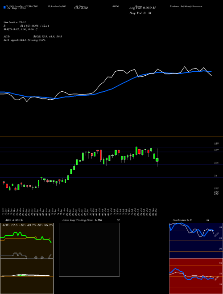This screenshot has width=223, height=294.
Task: Select 'ADX: 12.5 +DY: 43.75 -DY: 56.25' readout
Action: 27,225
